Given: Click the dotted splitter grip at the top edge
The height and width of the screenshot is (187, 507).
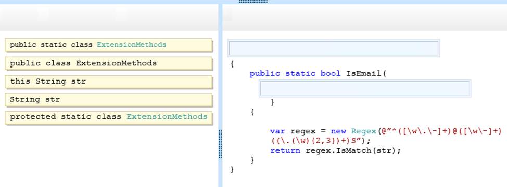Looking at the screenshot, I should 253,2.
